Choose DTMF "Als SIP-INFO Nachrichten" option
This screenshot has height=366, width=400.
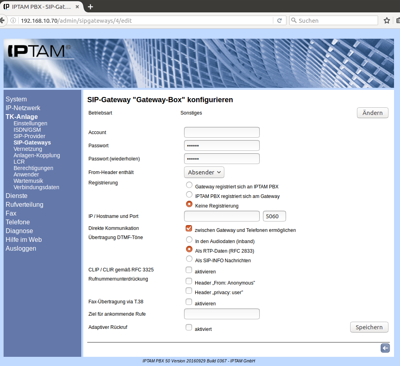(x=189, y=259)
